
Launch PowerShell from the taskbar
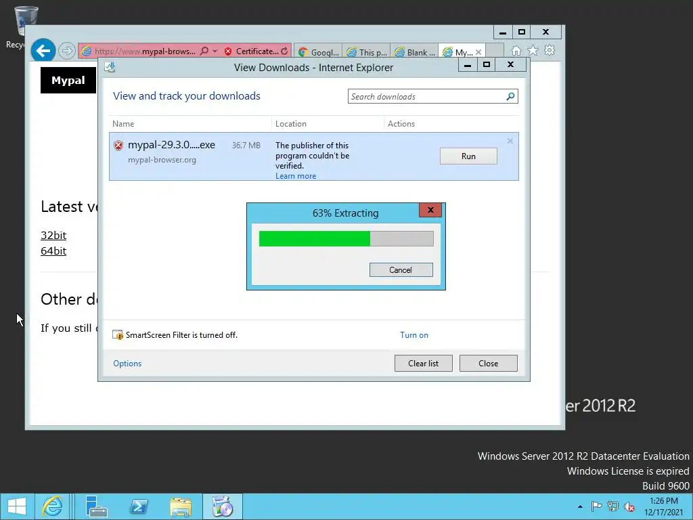[138, 506]
